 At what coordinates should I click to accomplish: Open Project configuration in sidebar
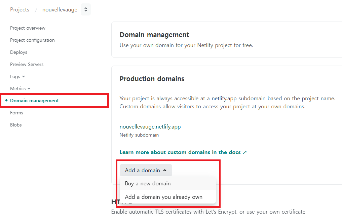pyautogui.click(x=32, y=40)
